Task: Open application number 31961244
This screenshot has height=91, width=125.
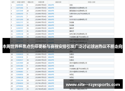Action: tap(19, 80)
